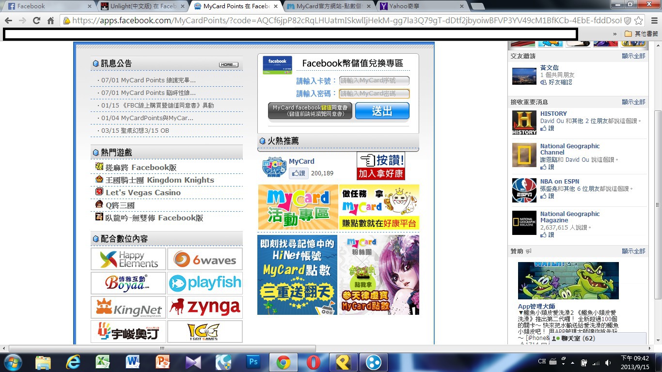Focus the MyCard card number field

(x=374, y=80)
